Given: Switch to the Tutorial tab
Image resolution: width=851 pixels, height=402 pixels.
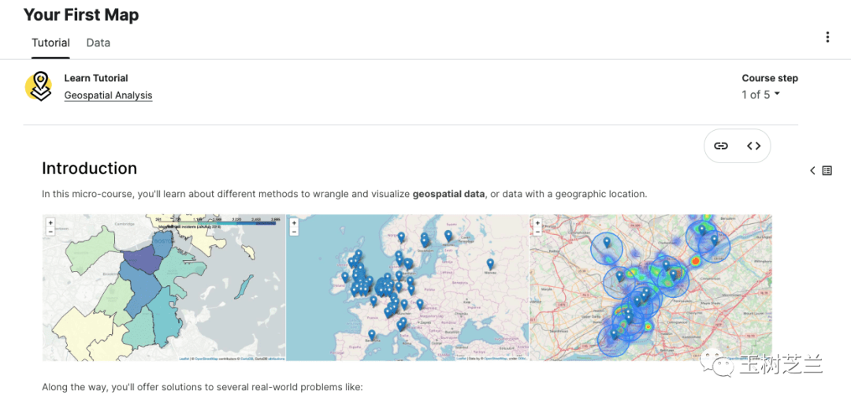Looking at the screenshot, I should [50, 43].
